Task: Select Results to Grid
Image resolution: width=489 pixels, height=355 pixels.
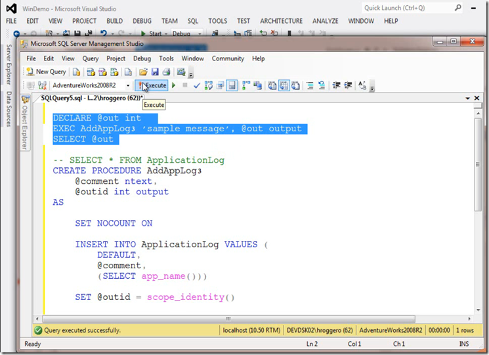Action: (284, 85)
